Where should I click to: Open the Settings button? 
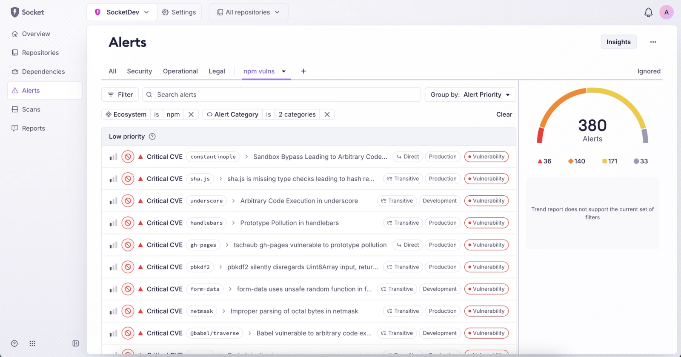coord(179,12)
